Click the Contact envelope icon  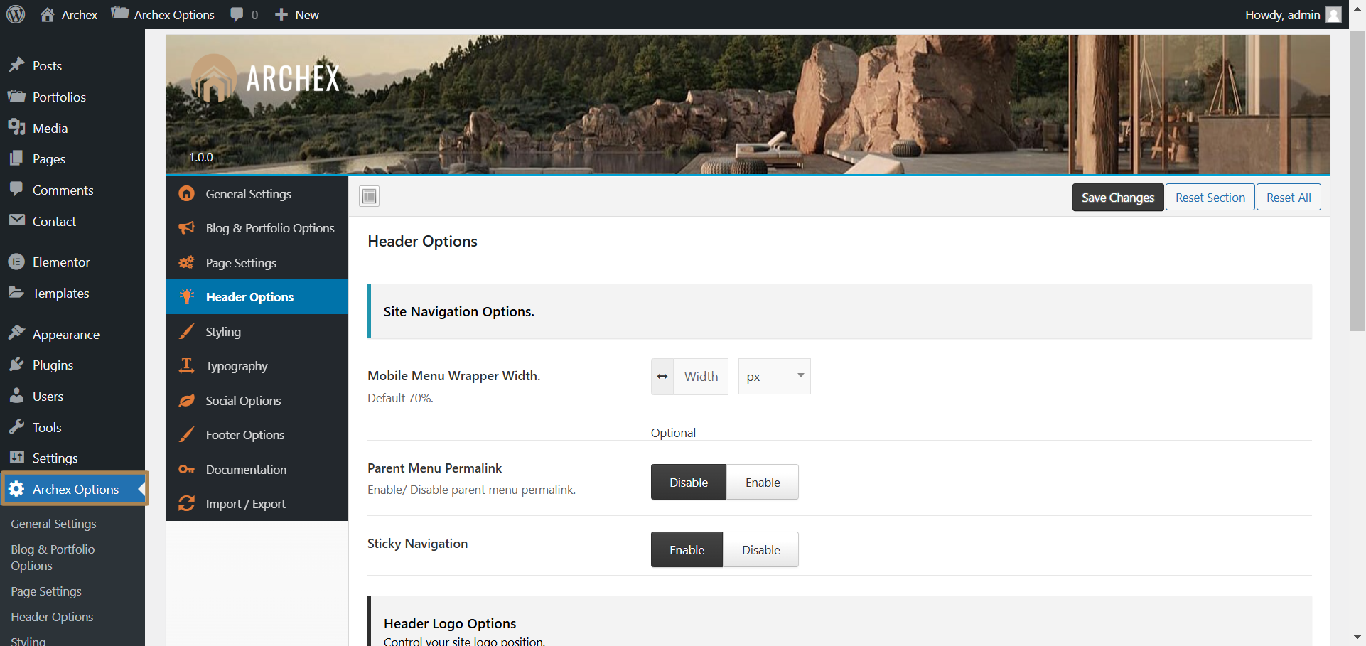tap(16, 221)
